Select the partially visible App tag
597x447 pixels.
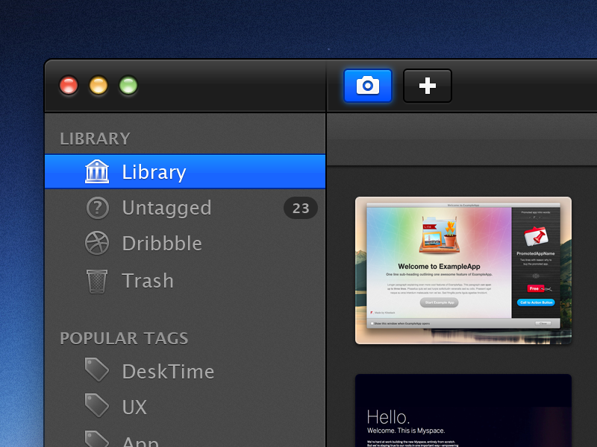click(x=140, y=441)
